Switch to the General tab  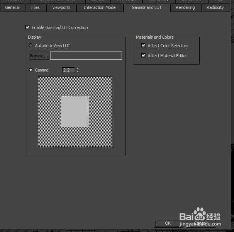click(x=12, y=7)
